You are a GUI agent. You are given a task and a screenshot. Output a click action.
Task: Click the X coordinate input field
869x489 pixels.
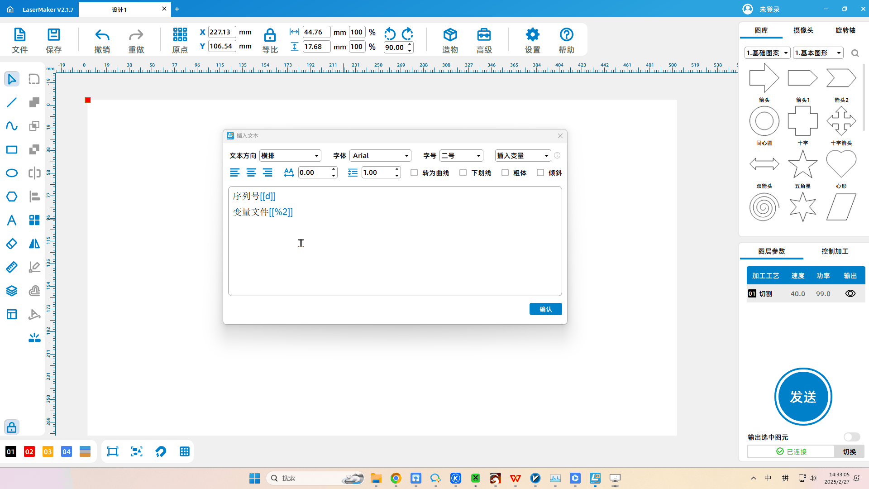pyautogui.click(x=222, y=32)
